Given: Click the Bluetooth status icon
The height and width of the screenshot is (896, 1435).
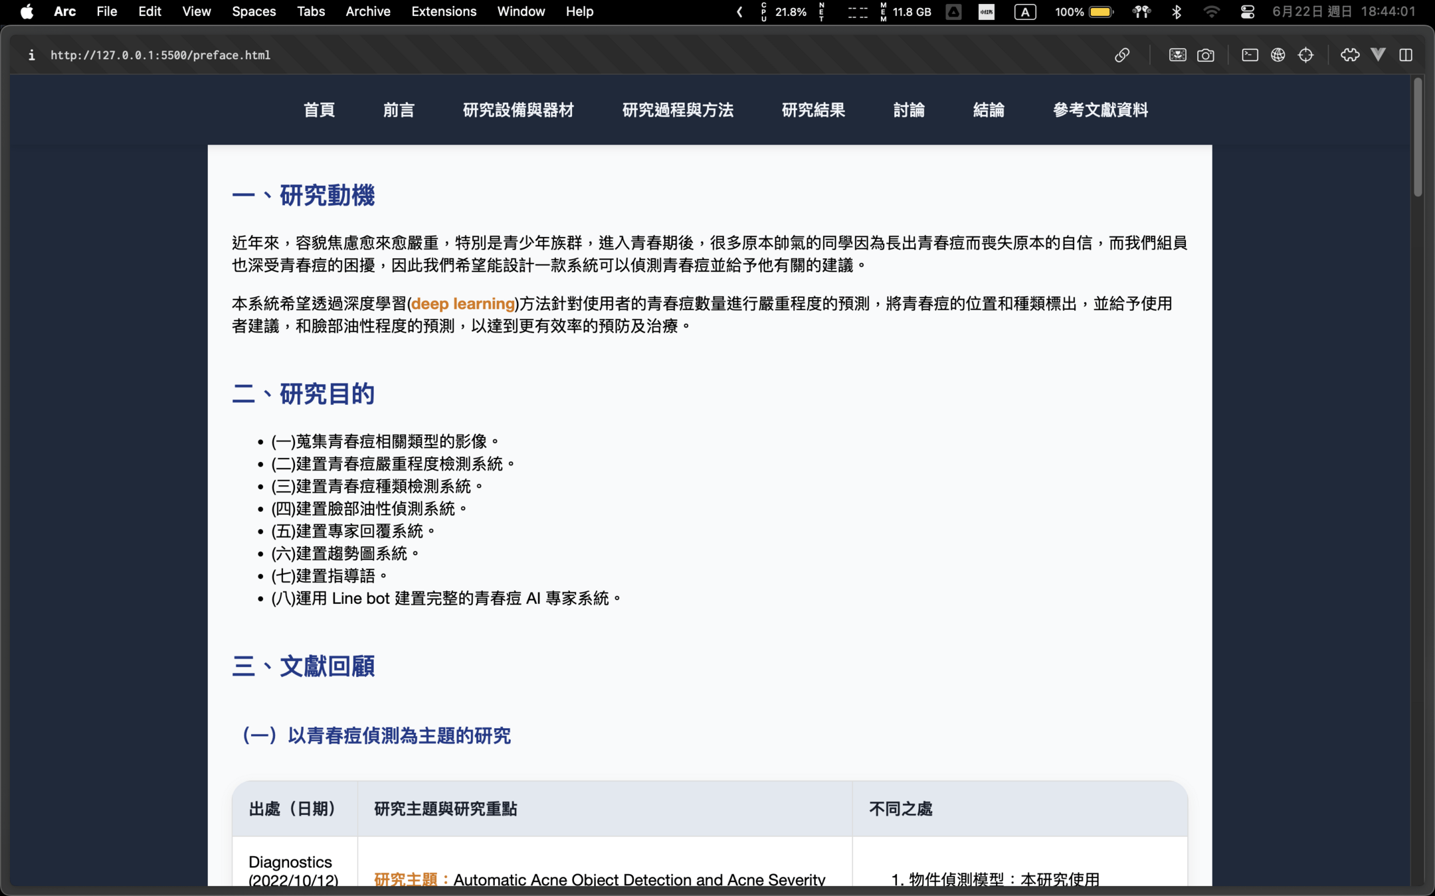Looking at the screenshot, I should pyautogui.click(x=1177, y=11).
